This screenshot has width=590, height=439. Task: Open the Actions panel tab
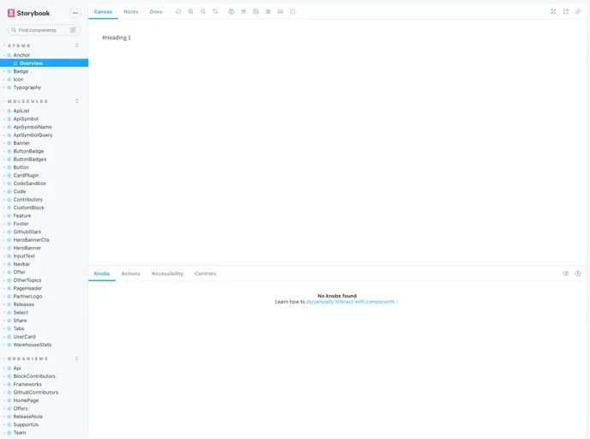click(x=130, y=274)
